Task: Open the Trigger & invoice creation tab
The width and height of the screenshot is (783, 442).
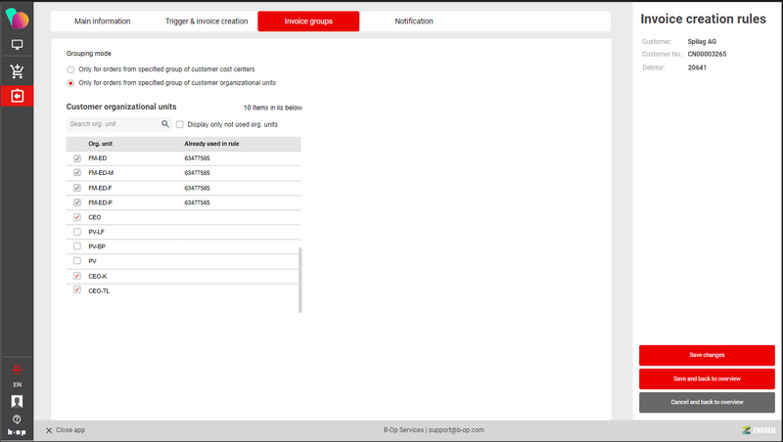Action: point(207,21)
